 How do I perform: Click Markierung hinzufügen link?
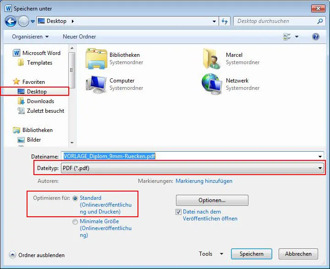click(x=204, y=181)
